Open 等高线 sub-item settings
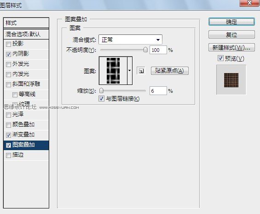This screenshot has height=214, width=260. (27, 94)
